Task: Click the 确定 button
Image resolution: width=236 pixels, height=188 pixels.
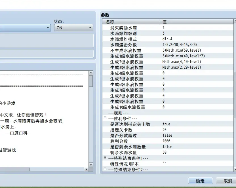Action: (x=200, y=181)
